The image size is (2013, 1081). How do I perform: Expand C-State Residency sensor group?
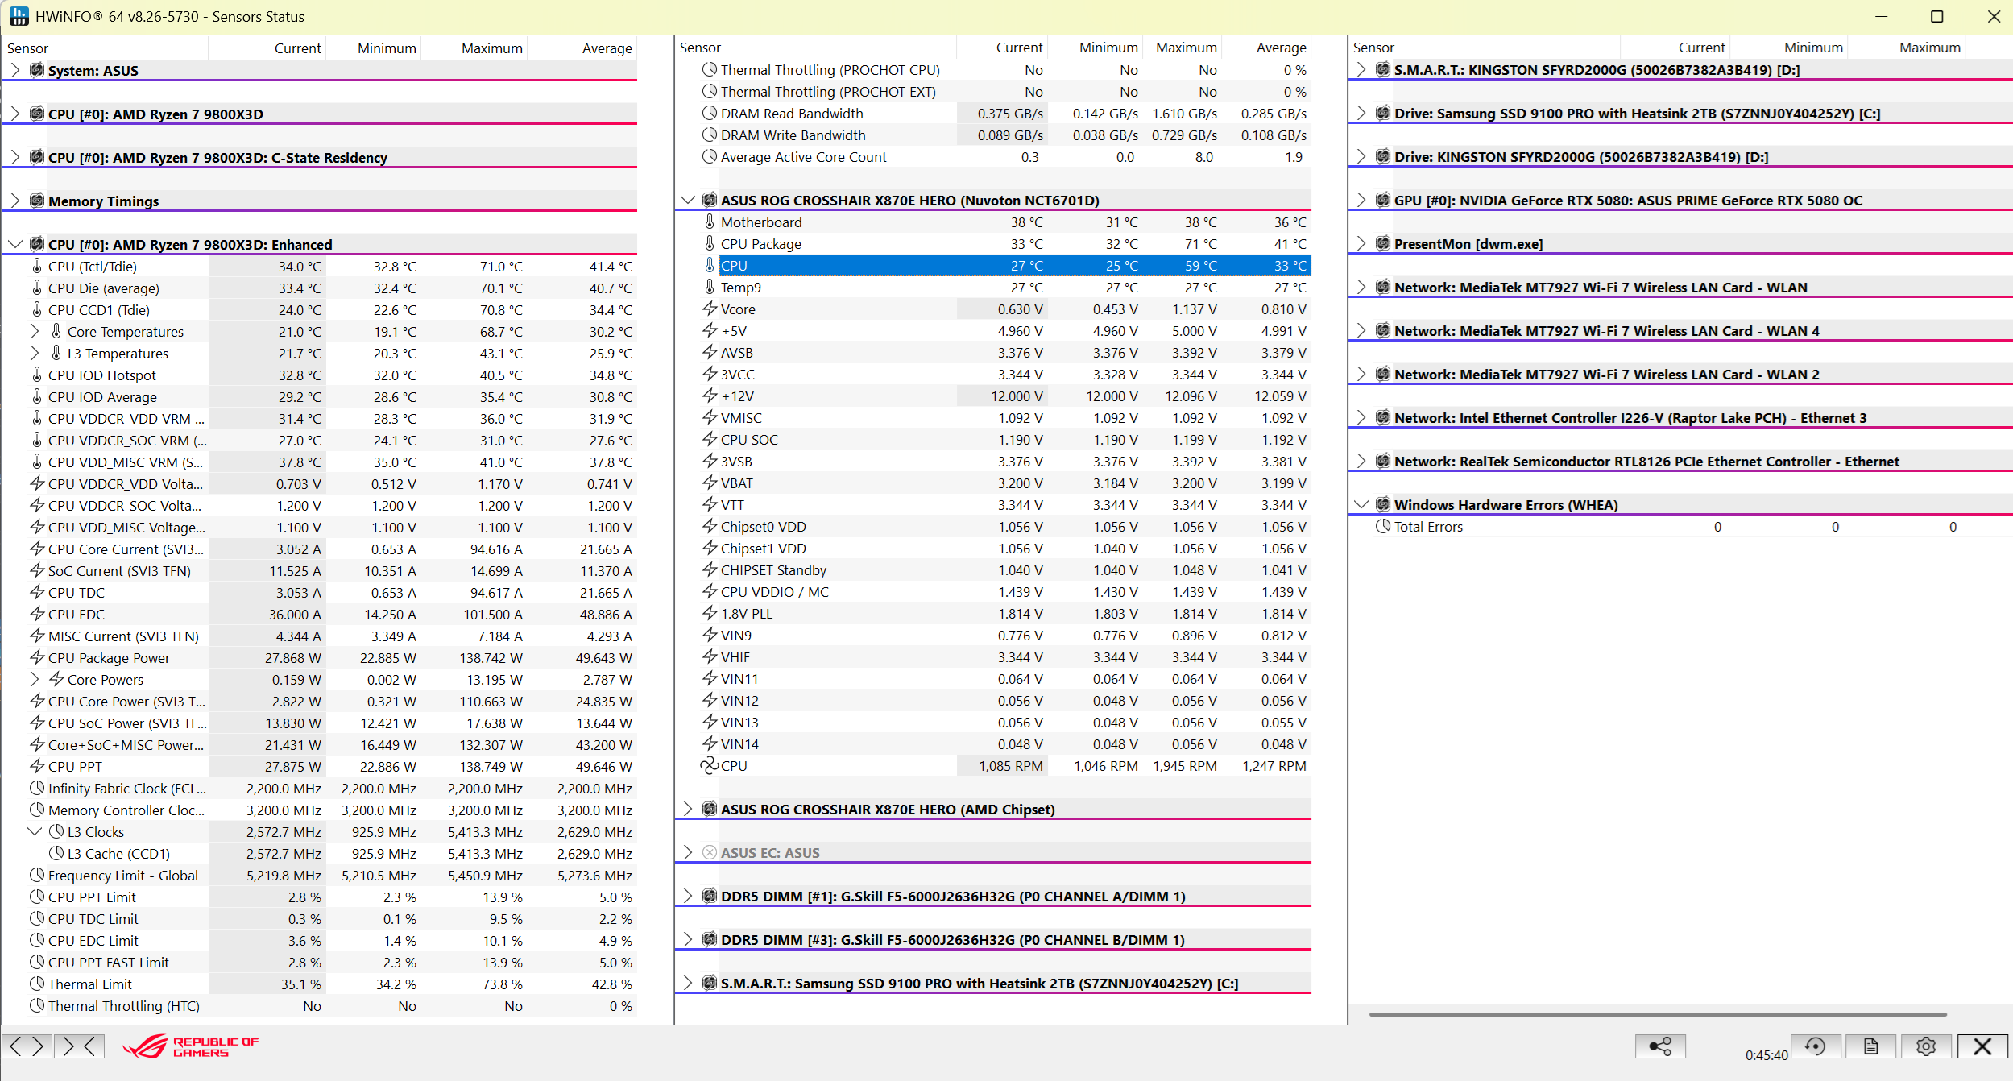coord(15,157)
